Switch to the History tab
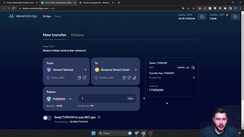The width and height of the screenshot is (244, 137). tap(77, 35)
